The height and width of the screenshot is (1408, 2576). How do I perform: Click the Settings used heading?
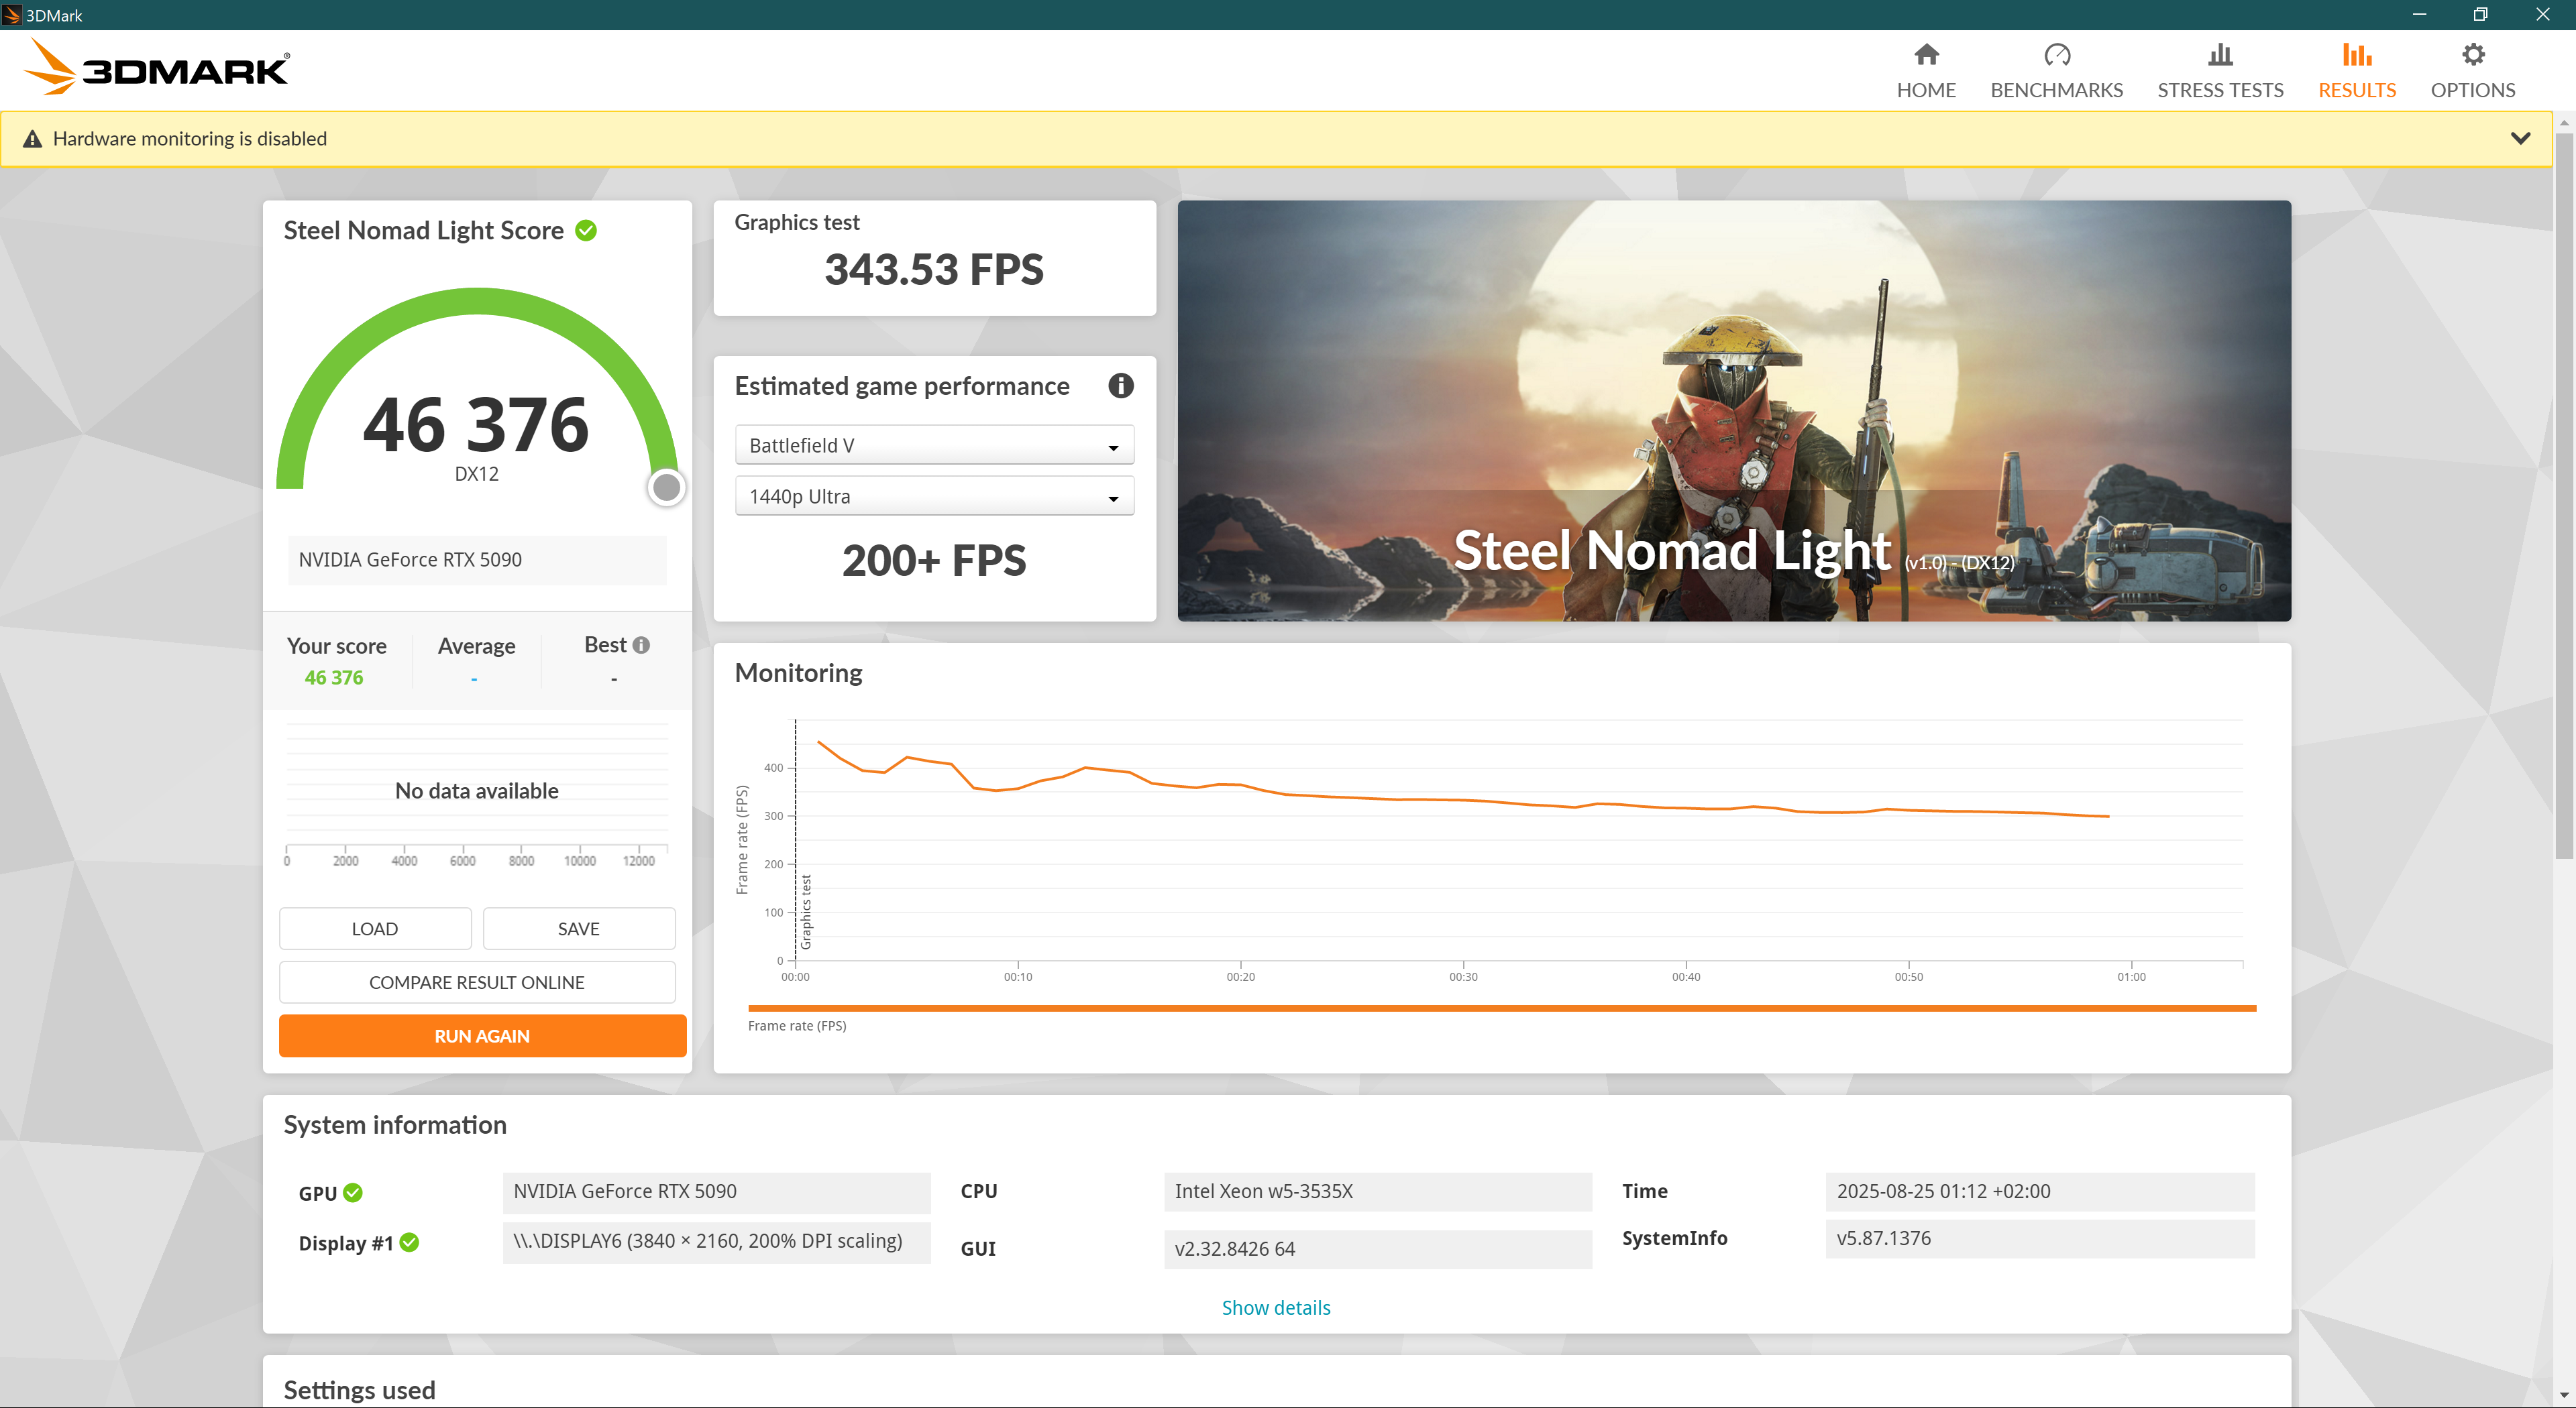point(359,1390)
